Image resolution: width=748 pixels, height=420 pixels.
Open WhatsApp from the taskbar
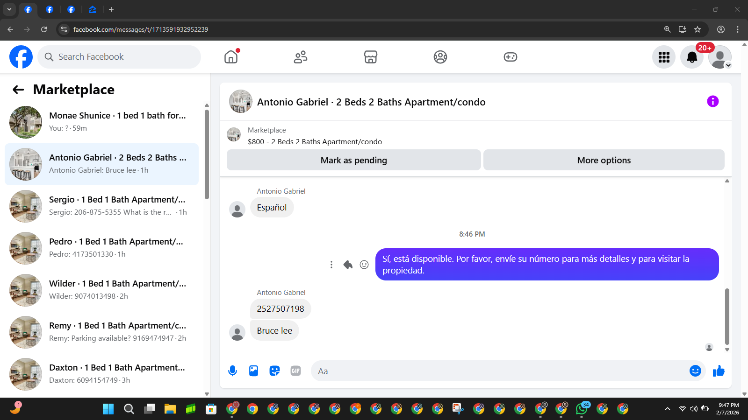click(582, 409)
